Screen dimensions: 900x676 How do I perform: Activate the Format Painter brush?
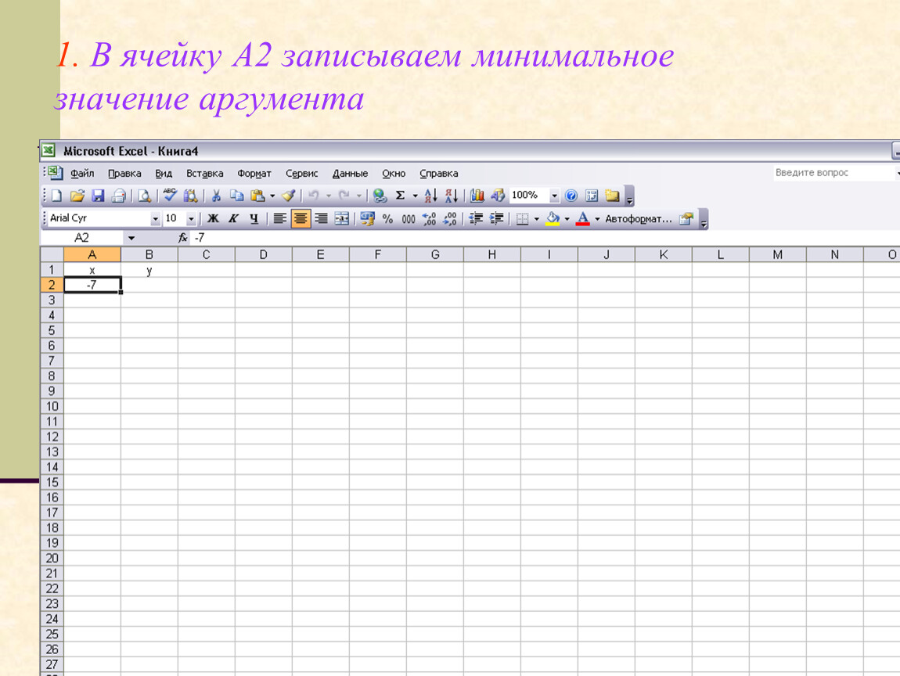point(288,196)
